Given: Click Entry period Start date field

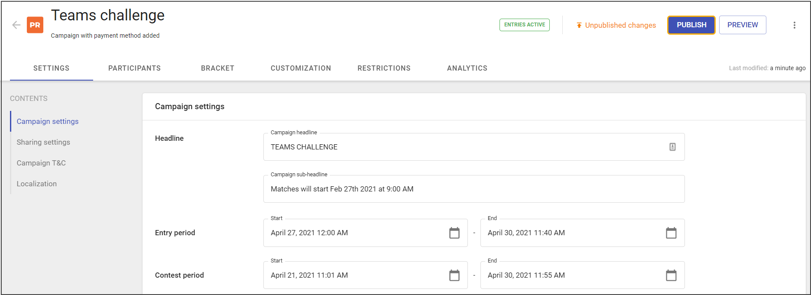Looking at the screenshot, I should (x=365, y=233).
